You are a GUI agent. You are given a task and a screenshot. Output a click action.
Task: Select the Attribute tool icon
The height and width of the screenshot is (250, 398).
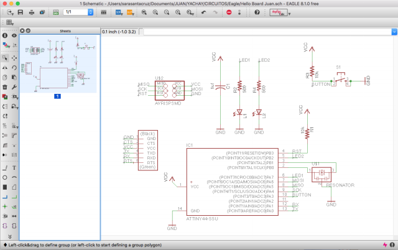coord(5,216)
